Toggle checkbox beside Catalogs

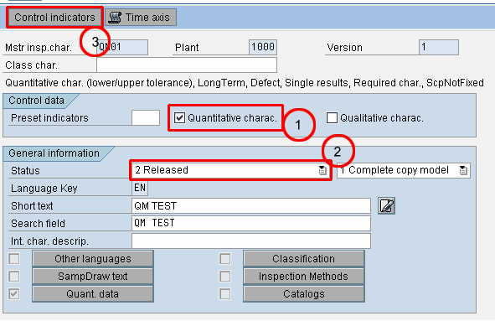224,294
